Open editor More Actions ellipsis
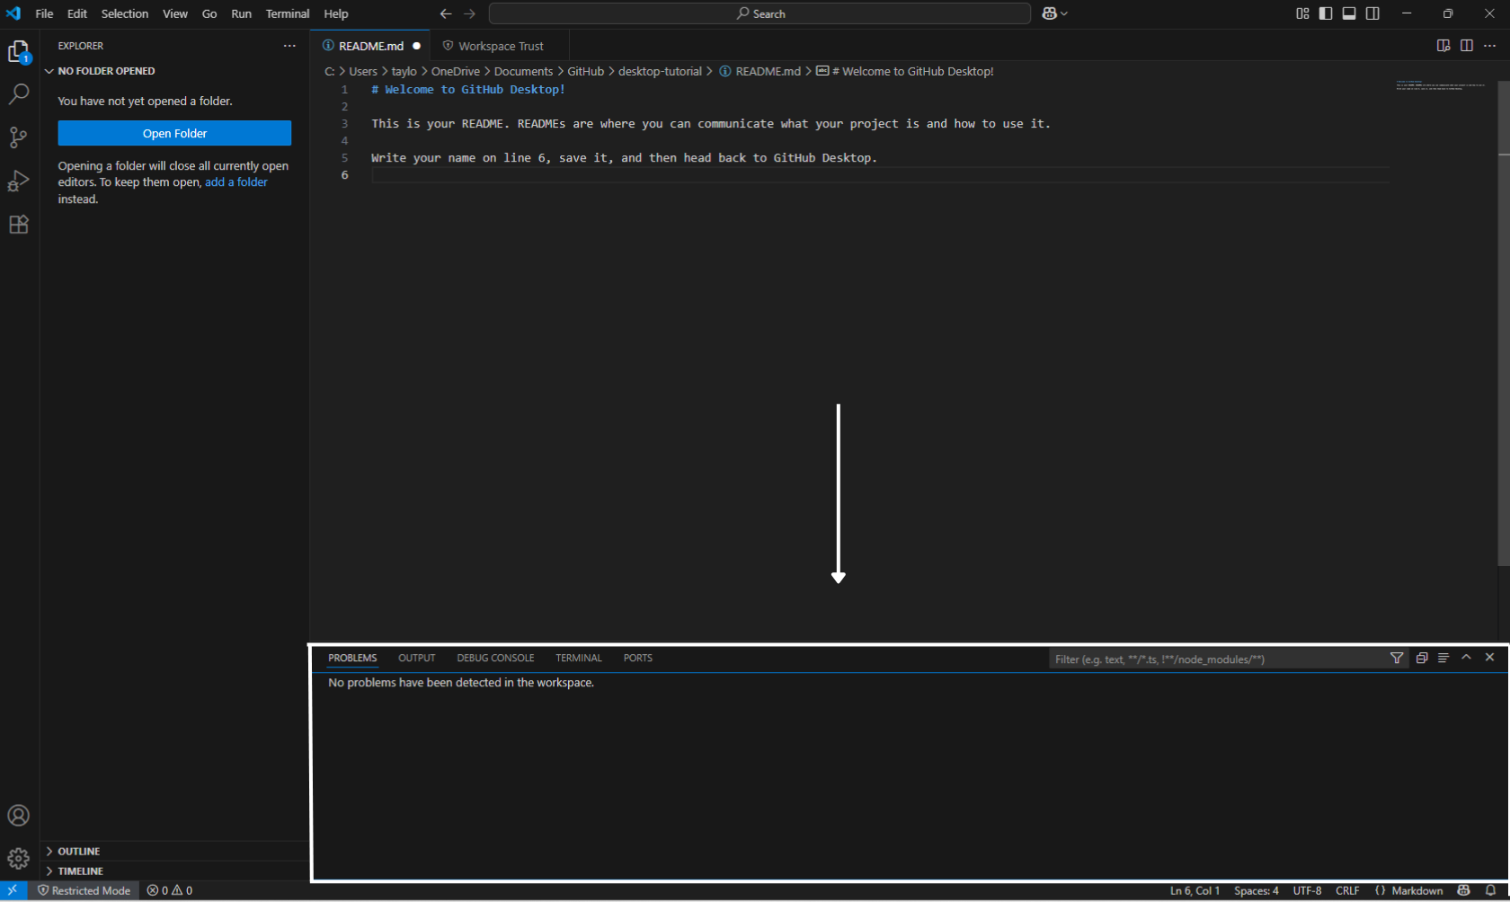 click(1490, 46)
